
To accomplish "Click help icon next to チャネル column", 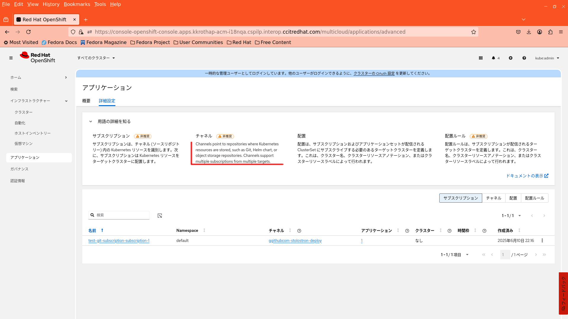I will coord(299,231).
